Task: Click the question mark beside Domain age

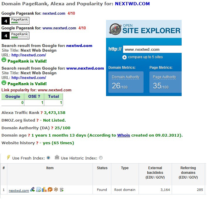Action: point(29,135)
